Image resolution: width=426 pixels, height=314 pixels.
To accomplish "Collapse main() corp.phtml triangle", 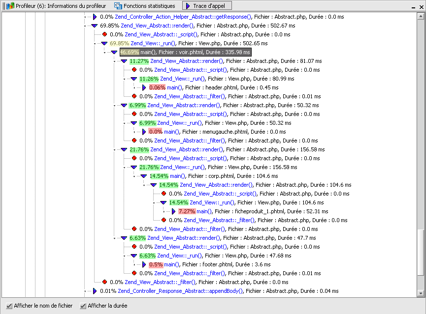I will point(144,176).
